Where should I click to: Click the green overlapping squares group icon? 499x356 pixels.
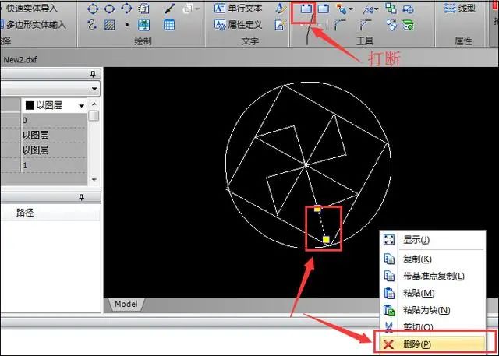pos(391,8)
